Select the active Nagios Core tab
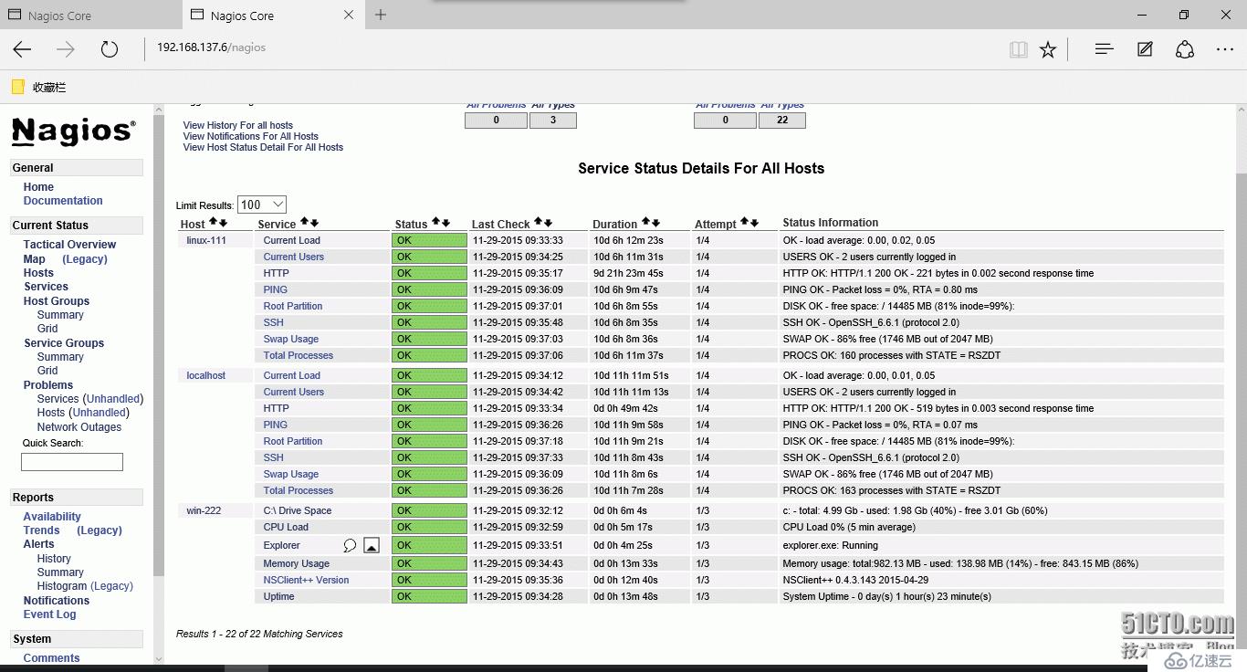The height and width of the screenshot is (672, 1247). pyautogui.click(x=272, y=16)
